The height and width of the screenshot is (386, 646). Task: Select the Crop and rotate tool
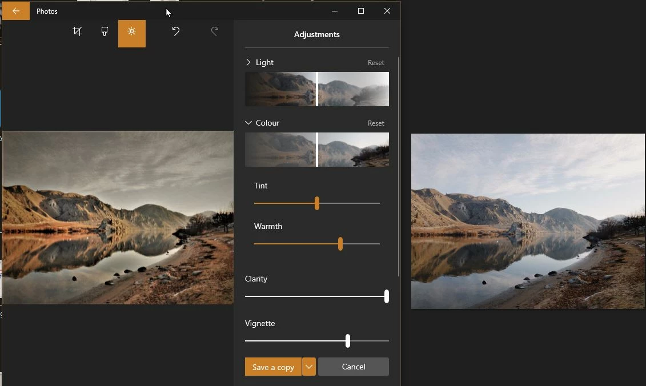77,31
